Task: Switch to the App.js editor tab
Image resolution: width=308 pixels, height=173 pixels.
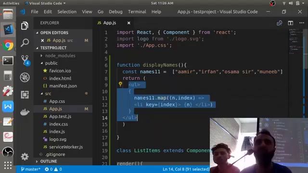Action: [110, 23]
